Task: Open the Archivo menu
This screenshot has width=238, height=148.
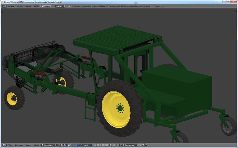Action: [11, 6]
